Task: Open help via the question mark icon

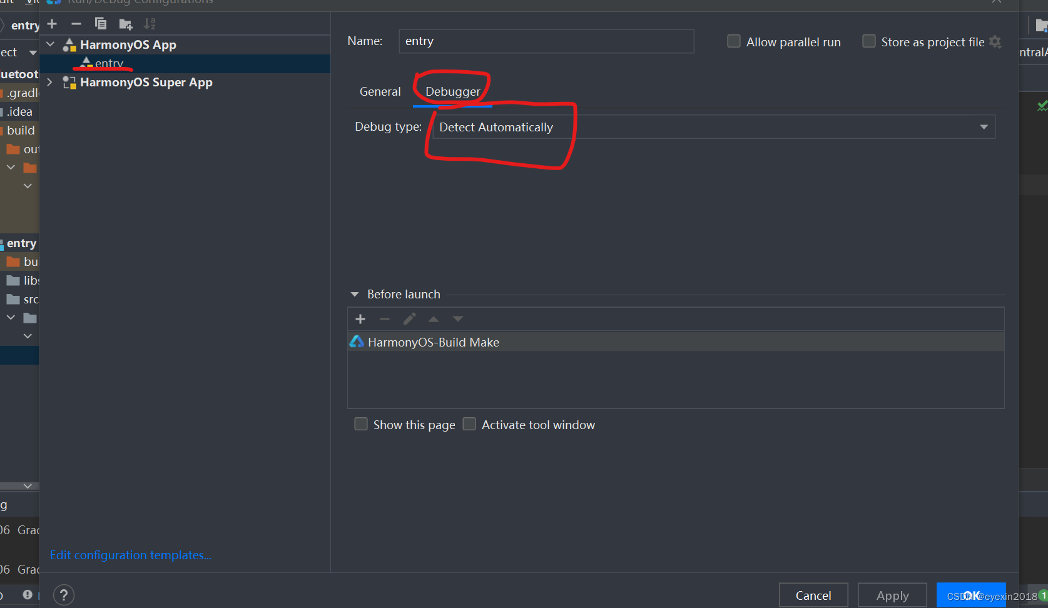Action: pos(64,595)
